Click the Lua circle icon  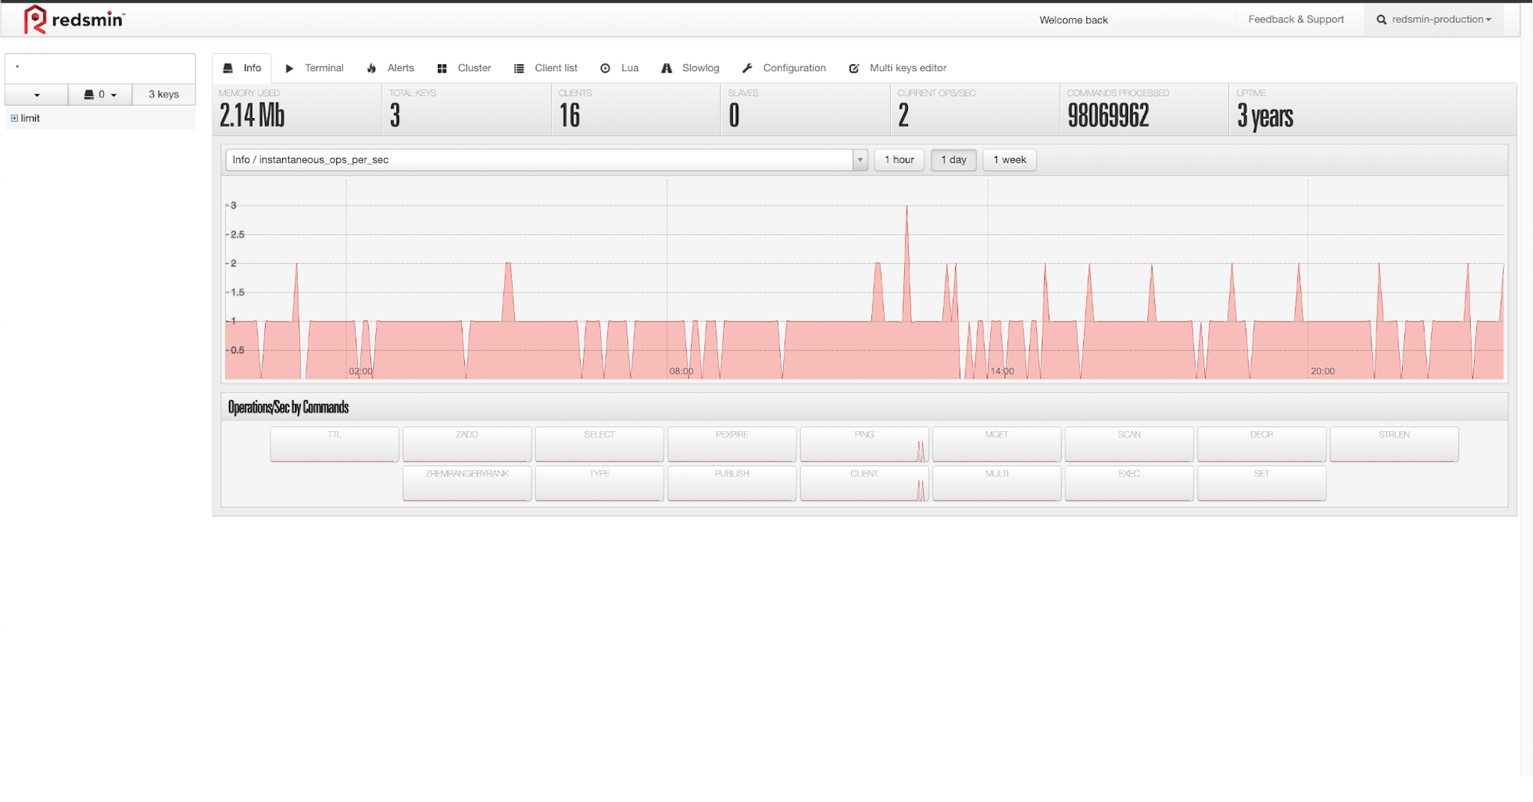pyautogui.click(x=605, y=68)
